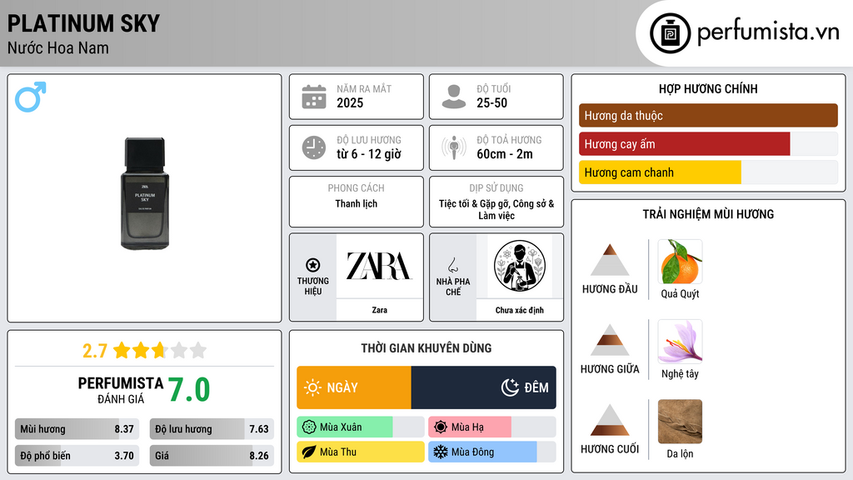The image size is (853, 480).
Task: Click the flower icon next to Mùa Xuân
Action: (x=309, y=427)
